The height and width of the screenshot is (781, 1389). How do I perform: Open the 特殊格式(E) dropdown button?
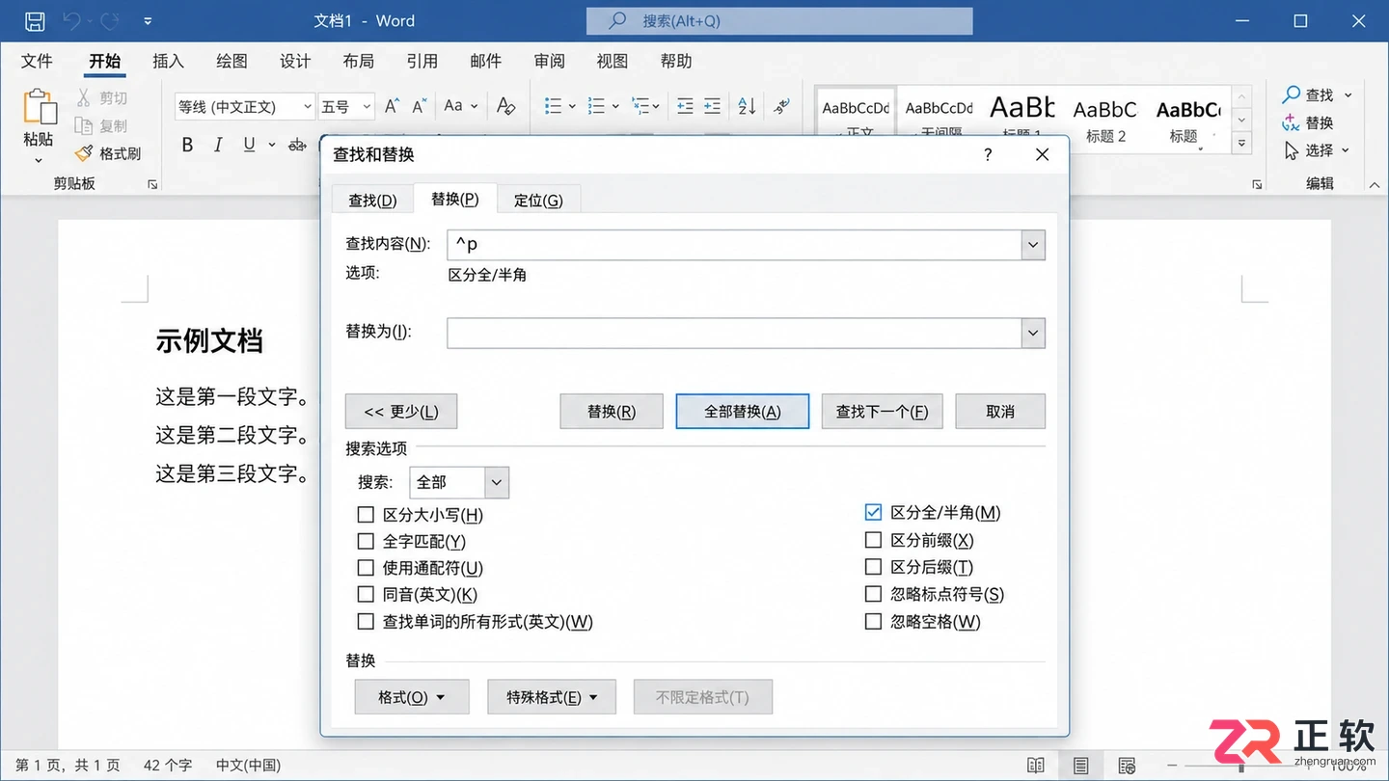tap(552, 697)
